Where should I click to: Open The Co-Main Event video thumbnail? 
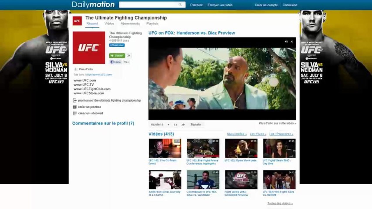point(165,148)
